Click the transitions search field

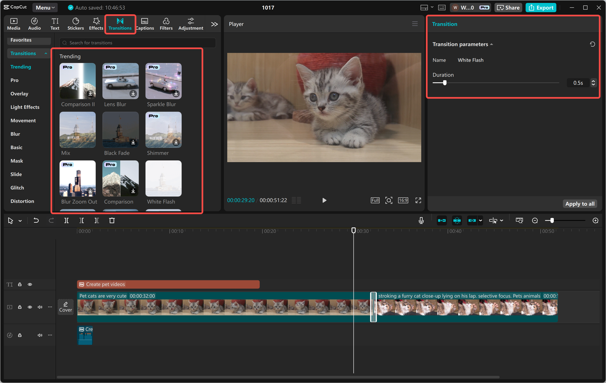click(137, 43)
